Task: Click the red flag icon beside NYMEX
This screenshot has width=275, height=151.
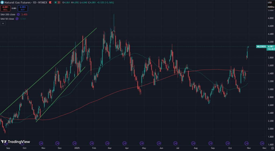Action: [49, 2]
